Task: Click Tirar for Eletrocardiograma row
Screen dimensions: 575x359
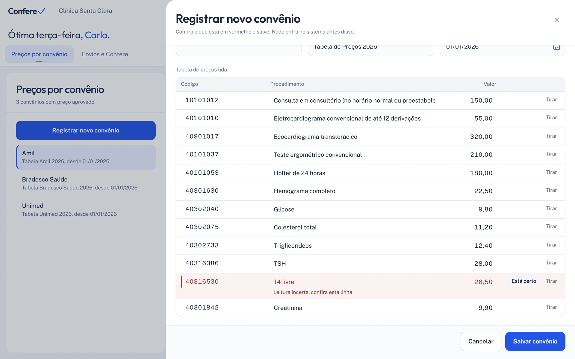Action: coord(551,118)
